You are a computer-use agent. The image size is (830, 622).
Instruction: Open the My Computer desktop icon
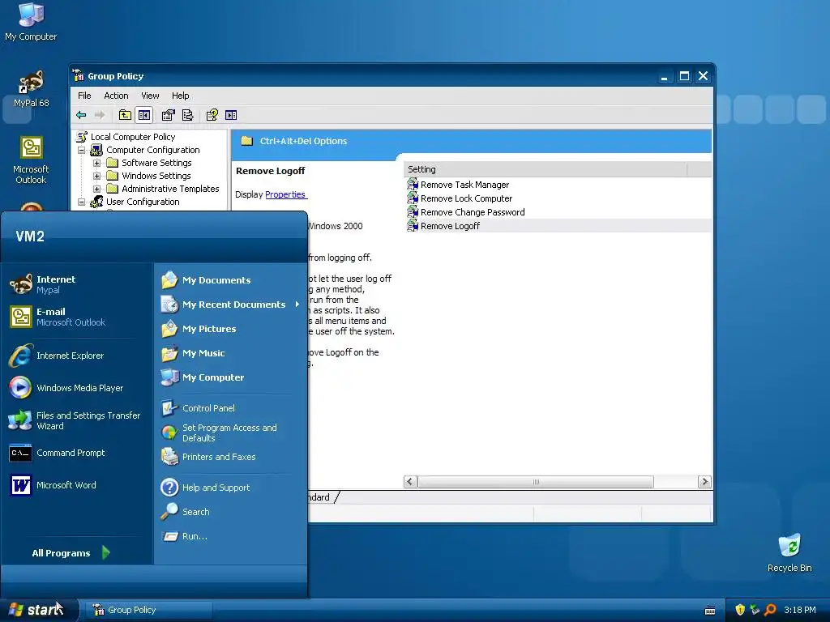pos(31,21)
